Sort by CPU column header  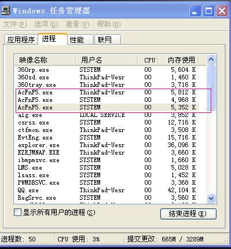(148, 60)
